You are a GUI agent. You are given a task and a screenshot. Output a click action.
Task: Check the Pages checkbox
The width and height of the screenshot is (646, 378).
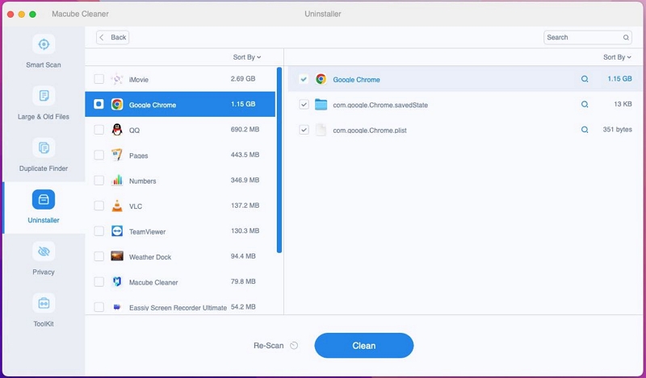tap(99, 155)
